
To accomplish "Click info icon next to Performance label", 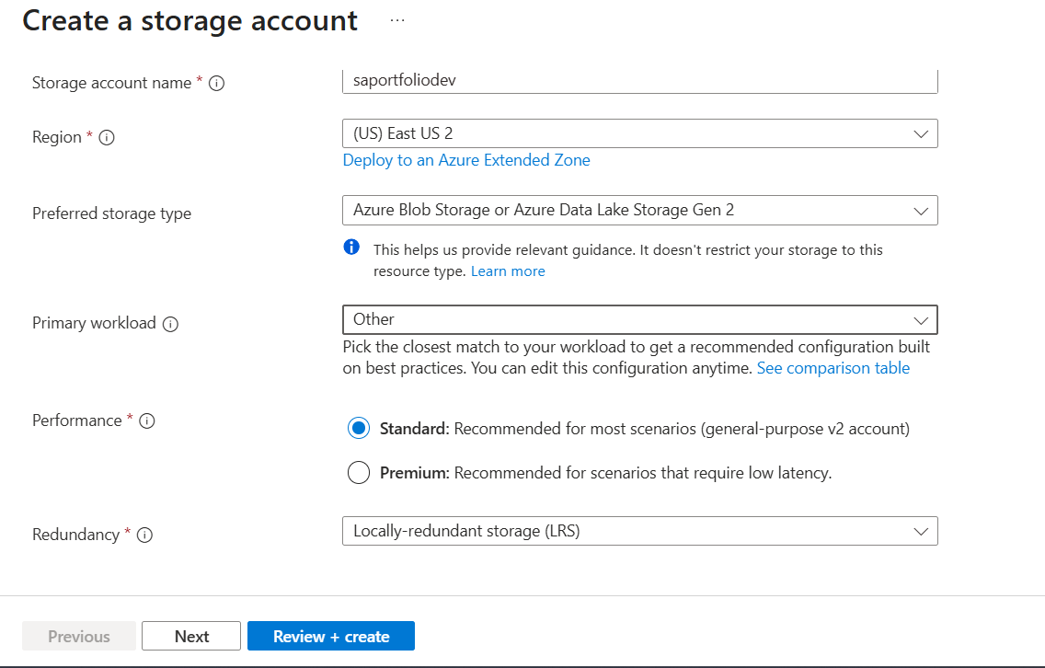I will point(147,421).
